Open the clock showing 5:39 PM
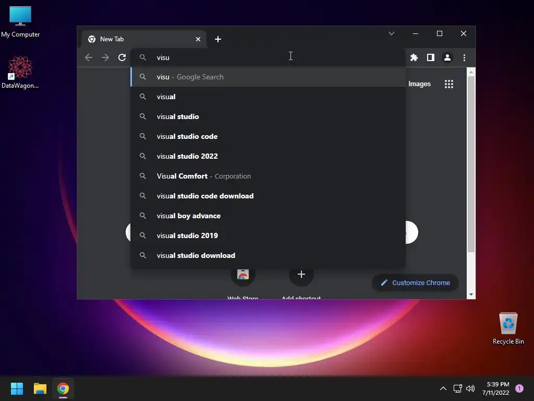 pos(496,388)
